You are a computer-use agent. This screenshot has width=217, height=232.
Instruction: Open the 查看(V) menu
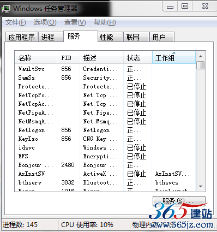(x=75, y=22)
